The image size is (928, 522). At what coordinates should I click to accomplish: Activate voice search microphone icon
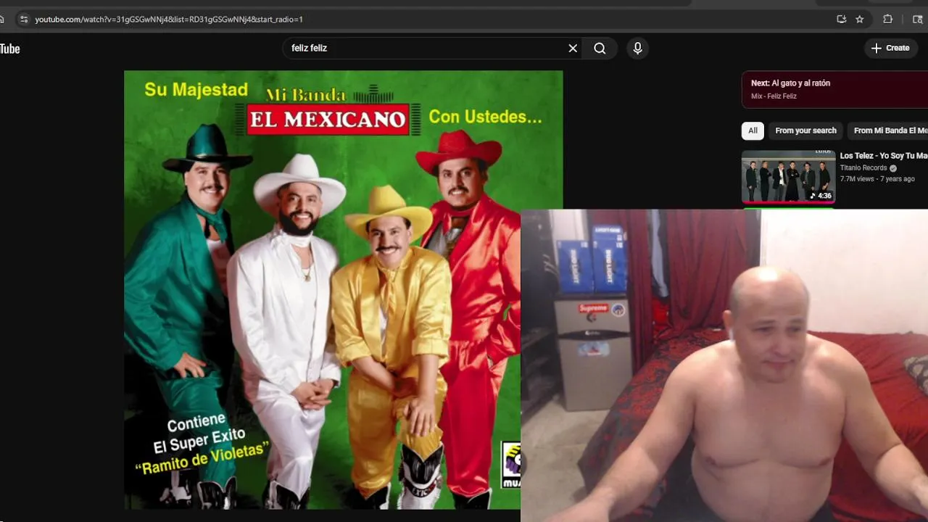pyautogui.click(x=637, y=48)
